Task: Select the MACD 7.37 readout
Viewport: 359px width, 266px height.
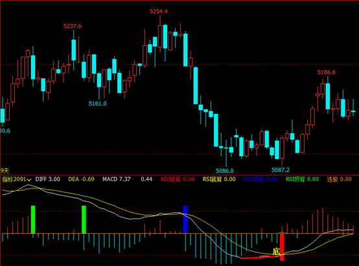Action: [x=116, y=179]
